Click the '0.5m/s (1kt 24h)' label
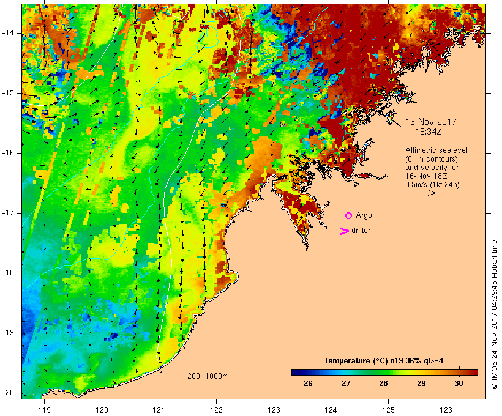The height and width of the screenshot is (416, 502). (432, 185)
